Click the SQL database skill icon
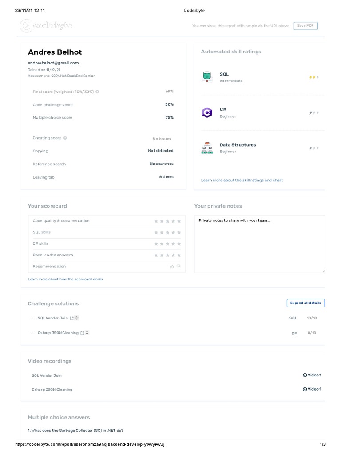This screenshot has height=455, width=341. (207, 77)
